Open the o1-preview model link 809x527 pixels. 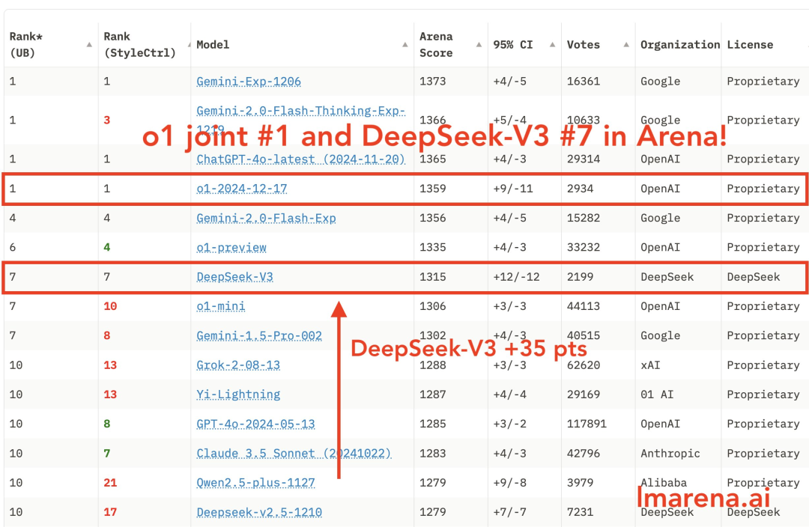[x=231, y=248]
